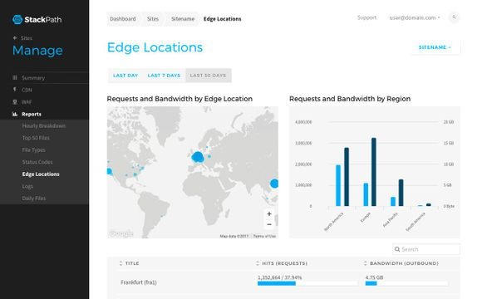This screenshot has height=299, width=477.
Task: Switch to the Last Day tab
Action: pyautogui.click(x=125, y=76)
